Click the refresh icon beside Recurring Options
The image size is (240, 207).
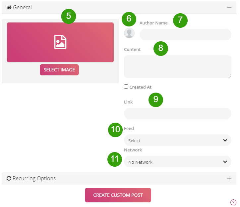[9, 179]
